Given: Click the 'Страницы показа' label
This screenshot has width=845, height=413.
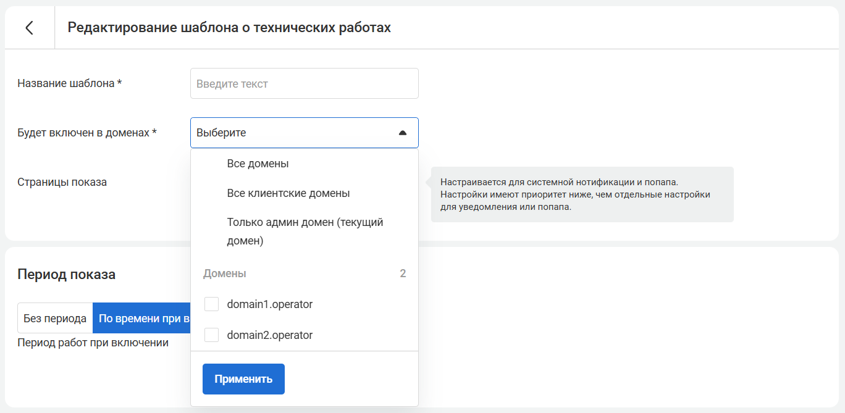Looking at the screenshot, I should tap(62, 182).
